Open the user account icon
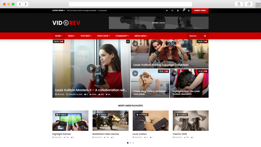Image resolution: width=261 pixels, height=147 pixels. point(189,10)
